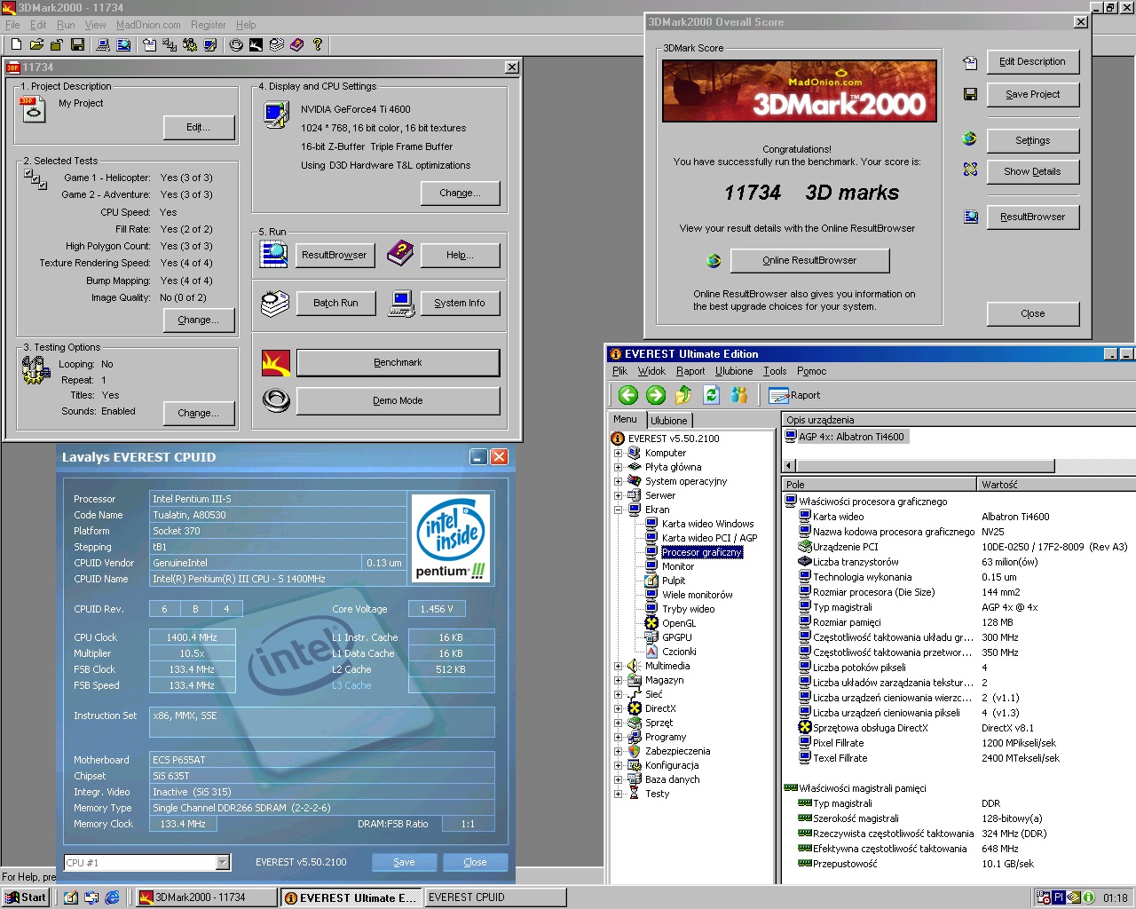
Task: Click the Demo Mode ring icon in toolbar
Action: pos(236,44)
